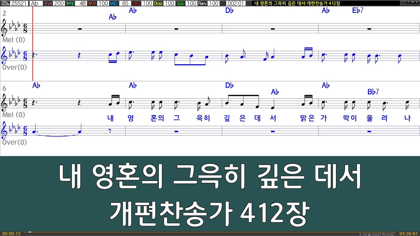Click total time 04:26:97
420x236 pixels.
[x=408, y=234]
